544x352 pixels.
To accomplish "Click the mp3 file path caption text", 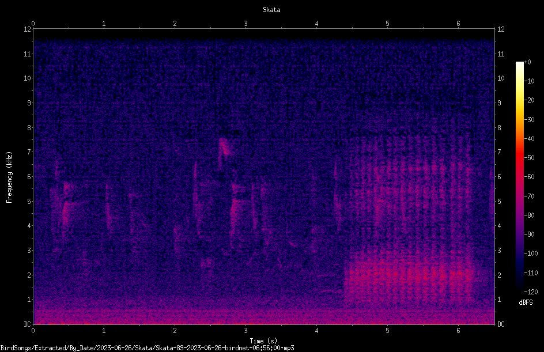I will [147, 348].
